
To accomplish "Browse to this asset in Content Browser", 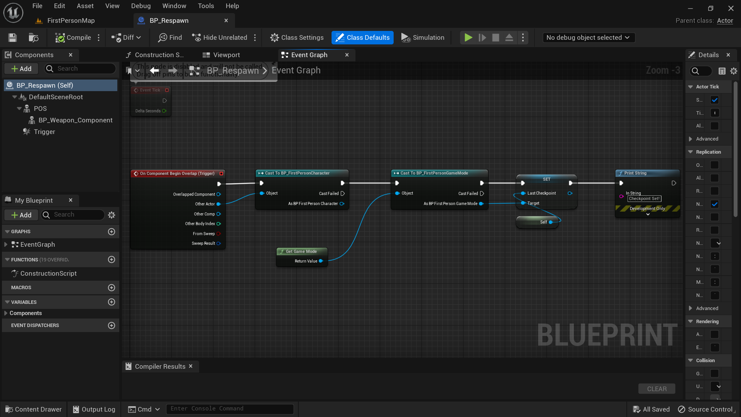I will [x=33, y=37].
